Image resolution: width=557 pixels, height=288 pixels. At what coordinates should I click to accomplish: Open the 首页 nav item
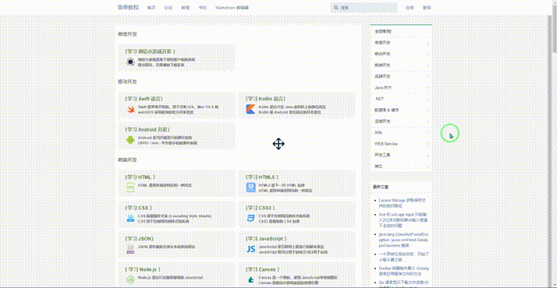(x=151, y=8)
